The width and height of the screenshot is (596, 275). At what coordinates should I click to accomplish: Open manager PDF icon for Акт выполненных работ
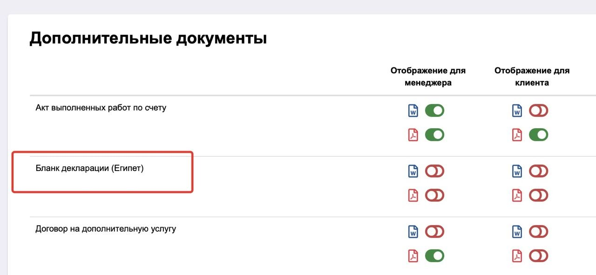[x=413, y=135]
